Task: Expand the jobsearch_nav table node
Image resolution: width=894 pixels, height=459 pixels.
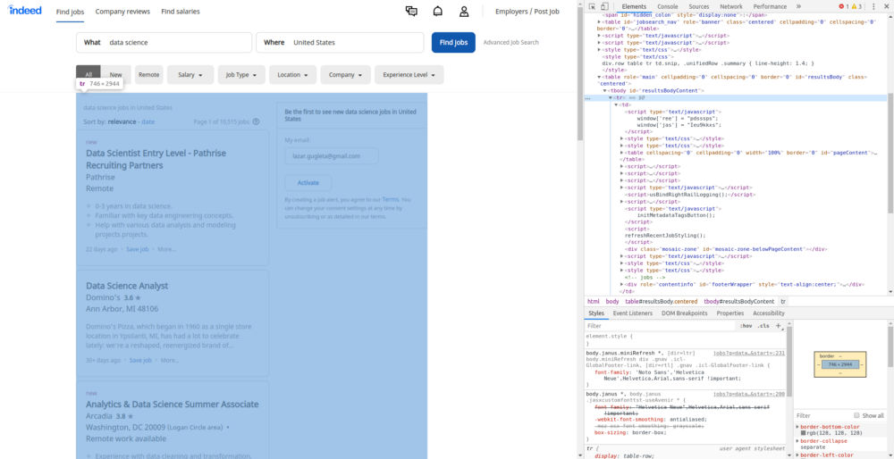Action: 599,21
